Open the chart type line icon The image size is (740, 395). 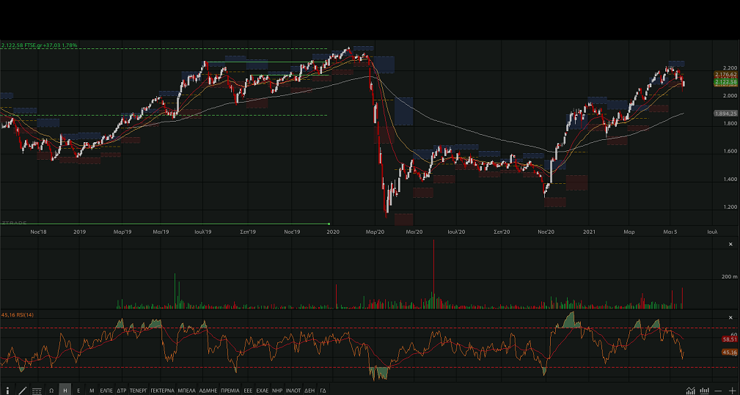pos(690,391)
